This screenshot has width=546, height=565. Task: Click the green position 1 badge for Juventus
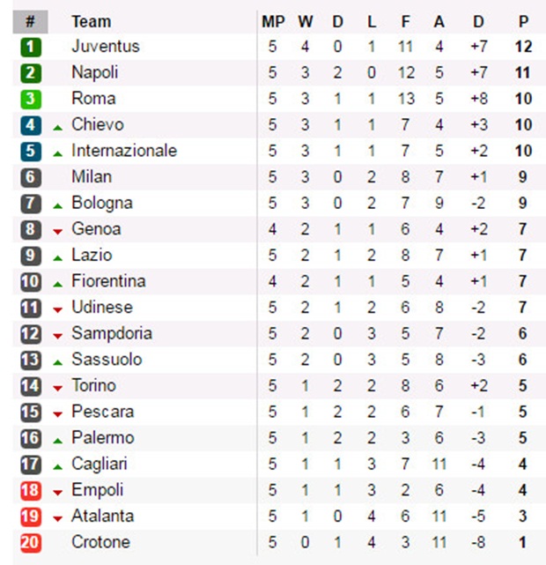point(31,47)
